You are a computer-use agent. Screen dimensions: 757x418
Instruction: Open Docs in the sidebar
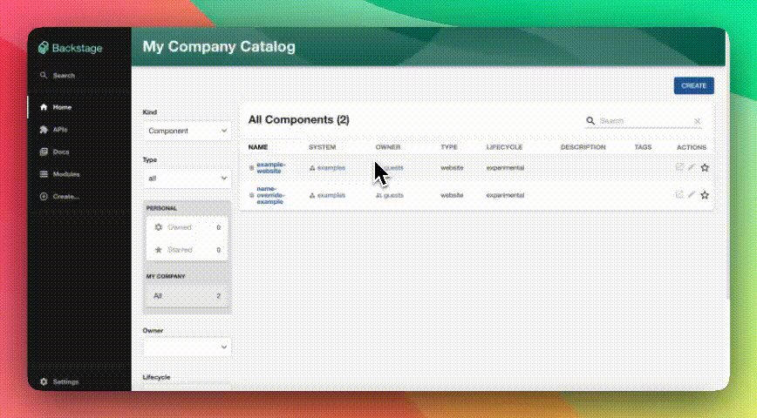[x=59, y=152]
